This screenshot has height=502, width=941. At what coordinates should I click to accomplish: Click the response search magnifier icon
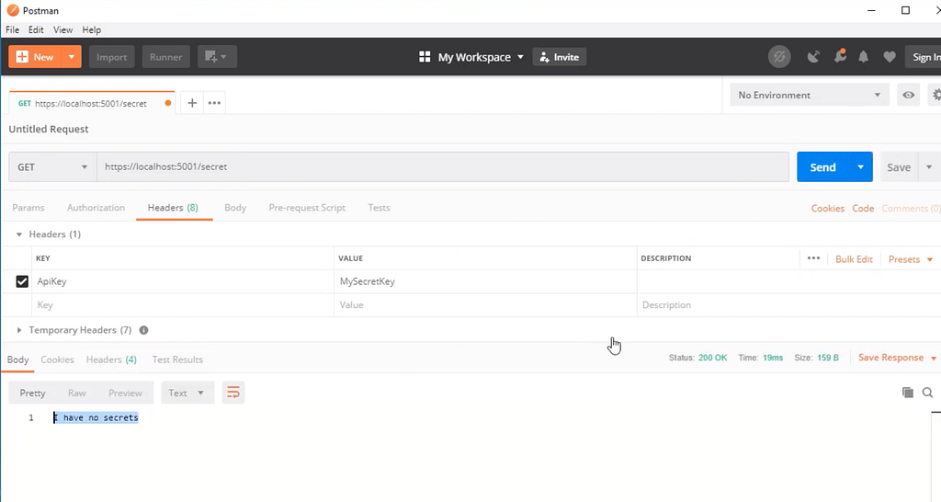tap(927, 393)
